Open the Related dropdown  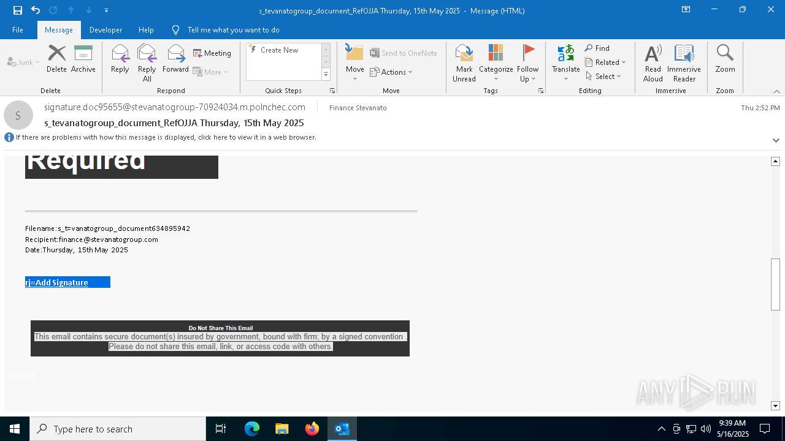point(605,62)
